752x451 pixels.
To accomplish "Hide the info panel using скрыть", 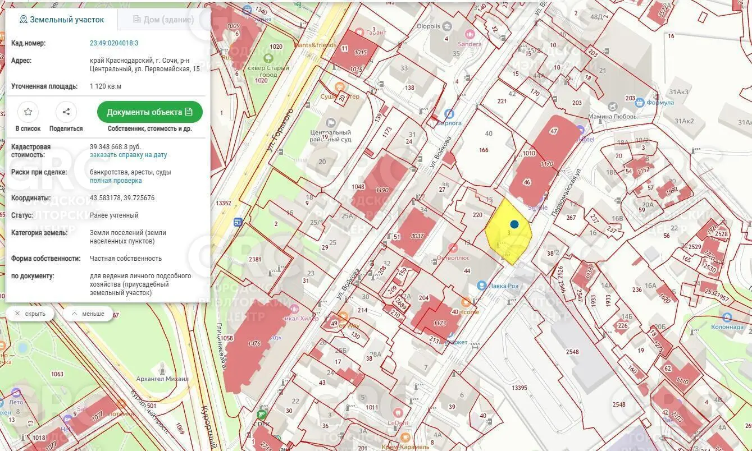I will coord(30,314).
